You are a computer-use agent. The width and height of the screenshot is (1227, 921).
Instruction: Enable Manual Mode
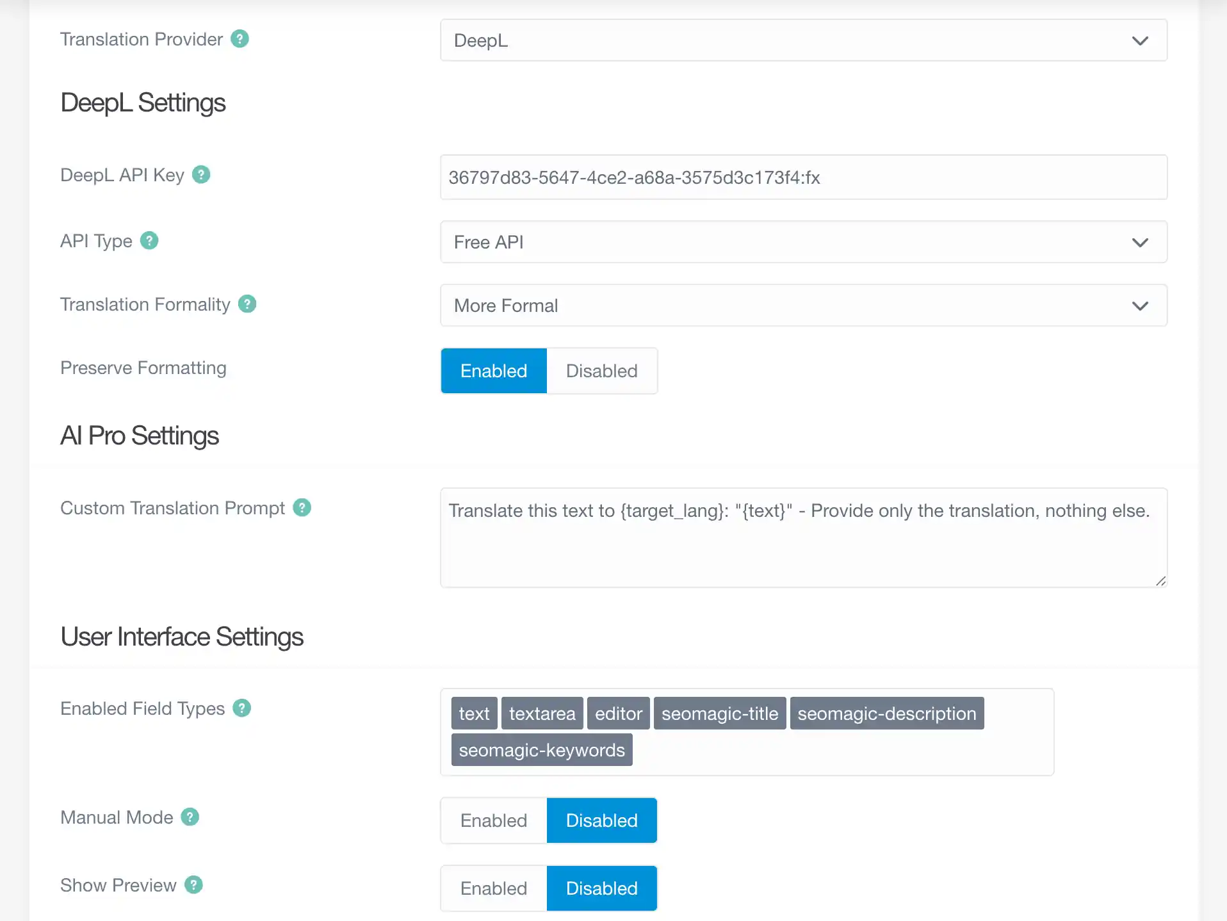494,820
